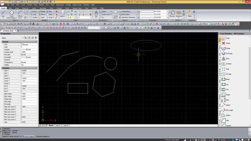Switch to the Annotate ribbon tab
This screenshot has width=251, height=141.
click(x=43, y=8)
